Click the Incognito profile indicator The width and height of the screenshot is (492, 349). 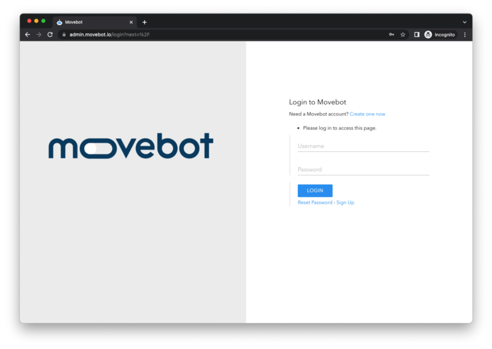(x=440, y=34)
